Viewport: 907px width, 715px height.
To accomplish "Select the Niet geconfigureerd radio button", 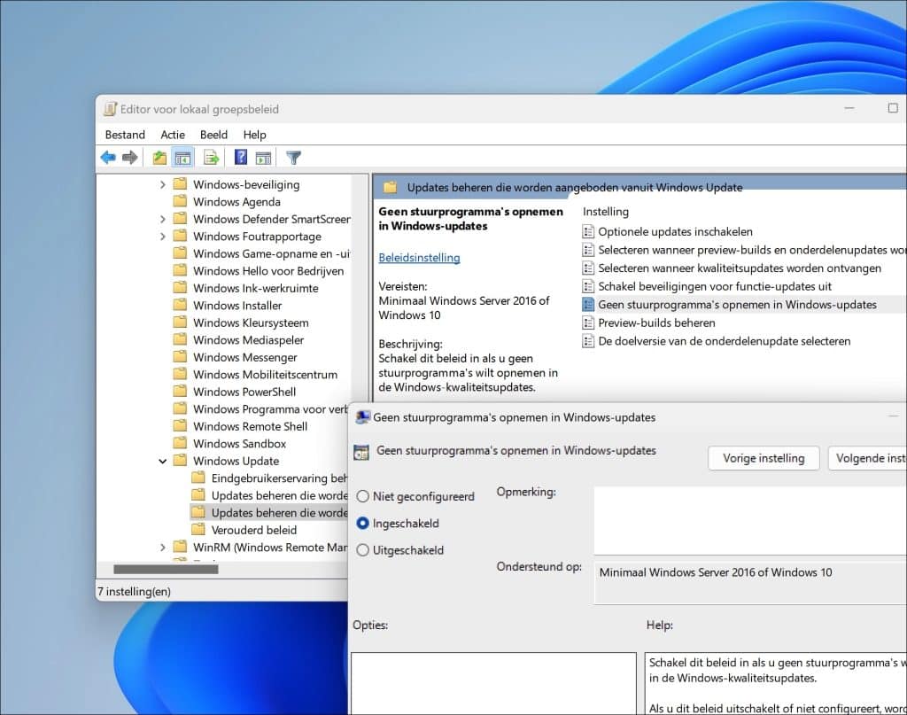I will pyautogui.click(x=362, y=496).
